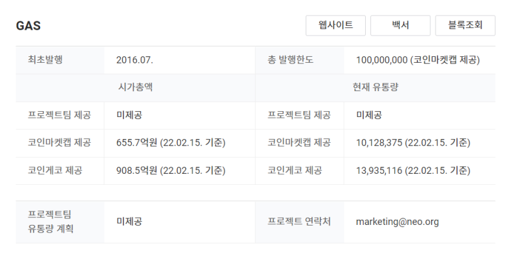Click the 현재 유통량 column header
Viewport: 517px width, 276px height.
(375, 87)
